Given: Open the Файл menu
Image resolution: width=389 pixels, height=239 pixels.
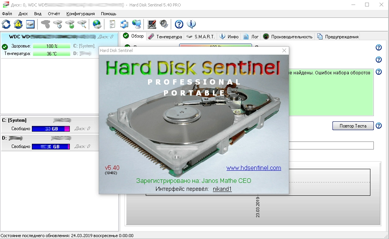Looking at the screenshot, I should coord(7,14).
